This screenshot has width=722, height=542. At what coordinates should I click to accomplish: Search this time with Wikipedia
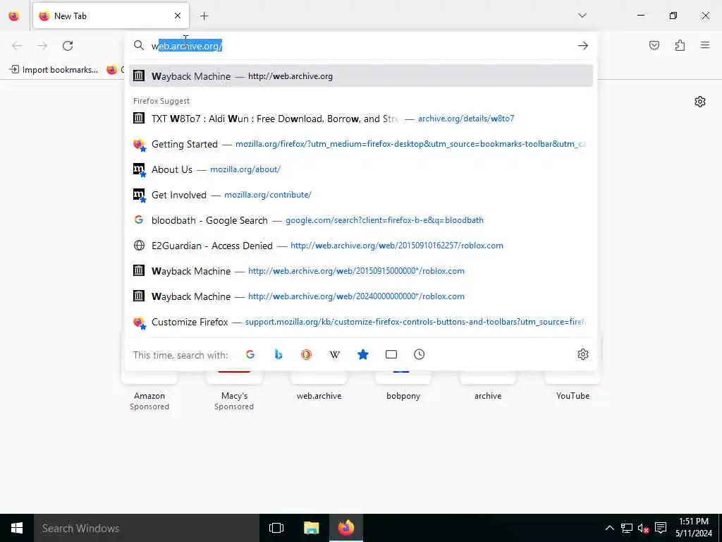coord(335,354)
